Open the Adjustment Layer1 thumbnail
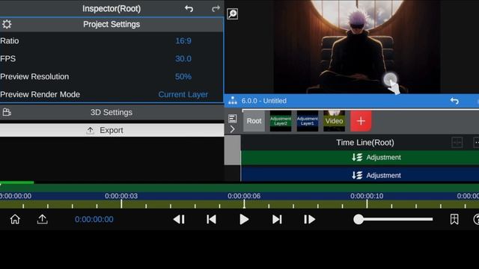Screen dimensions: 479x269 click(308, 121)
